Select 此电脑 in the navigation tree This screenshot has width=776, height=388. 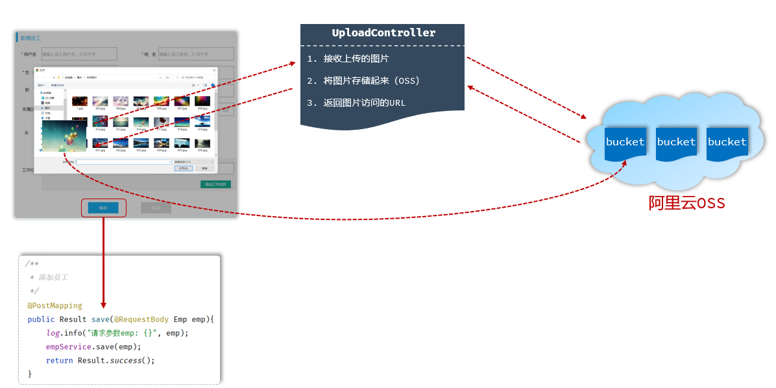click(44, 93)
